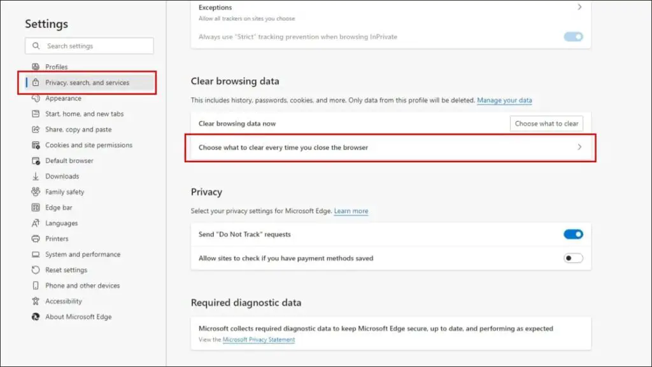Screen dimensions: 652x367
Task: Toggle Strict tracking prevention for InPrivate
Action: (573, 36)
